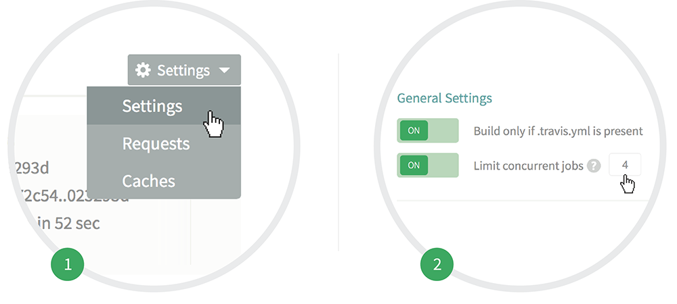677x304 pixels.
Task: Choose Caches in the dropdown menu
Action: [x=149, y=181]
